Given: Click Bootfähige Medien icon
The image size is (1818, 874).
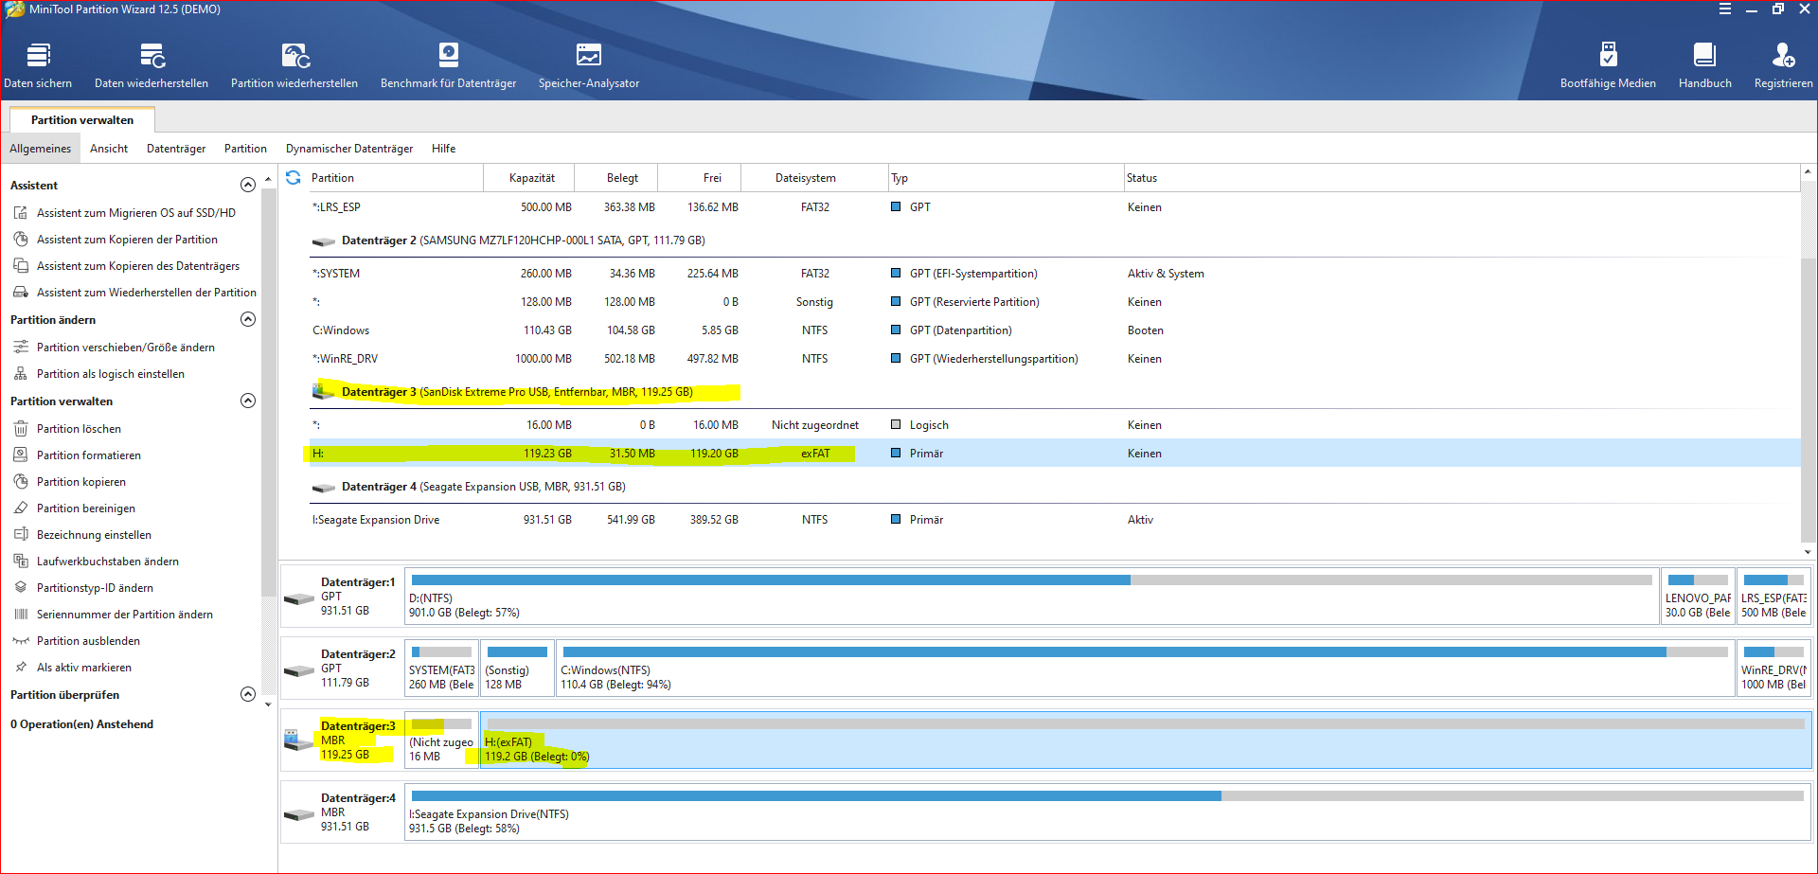Looking at the screenshot, I should point(1608,56).
